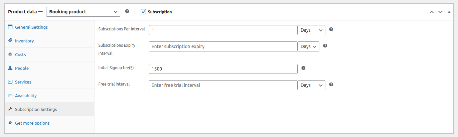Screen dimensions: 458x137
Task: Open Days dropdown for Subscriptions Expiry Interval
Action: coord(308,46)
